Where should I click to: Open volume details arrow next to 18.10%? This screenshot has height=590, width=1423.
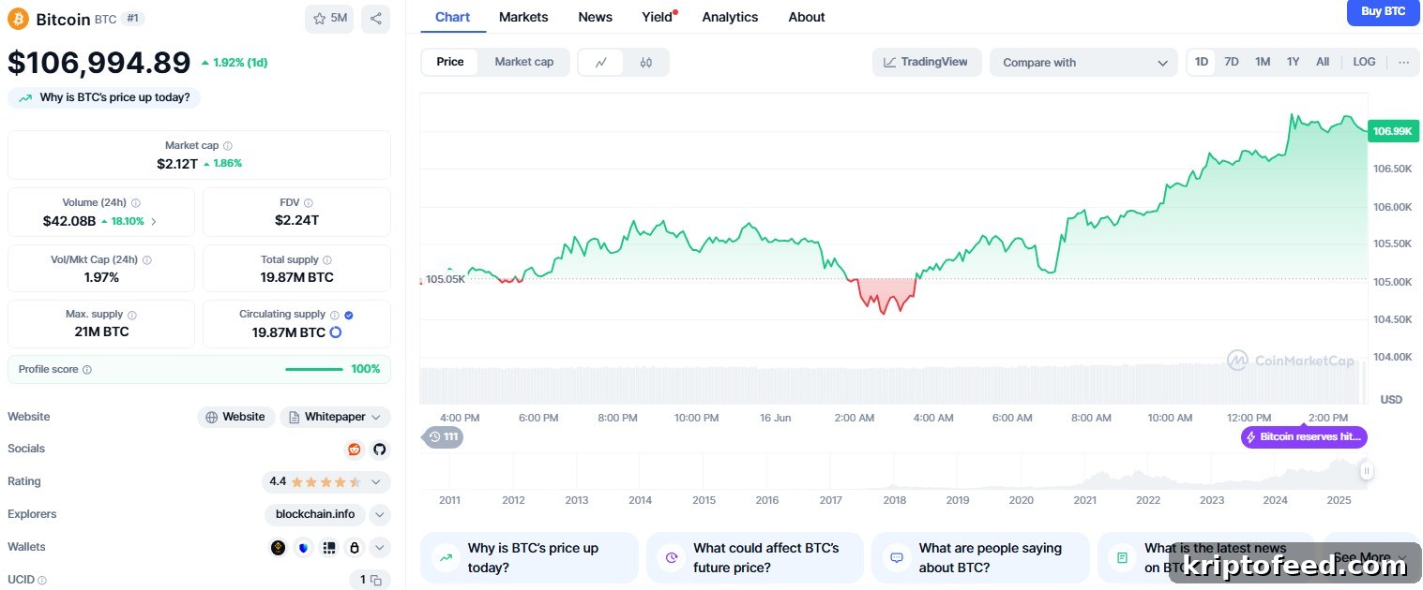point(154,222)
